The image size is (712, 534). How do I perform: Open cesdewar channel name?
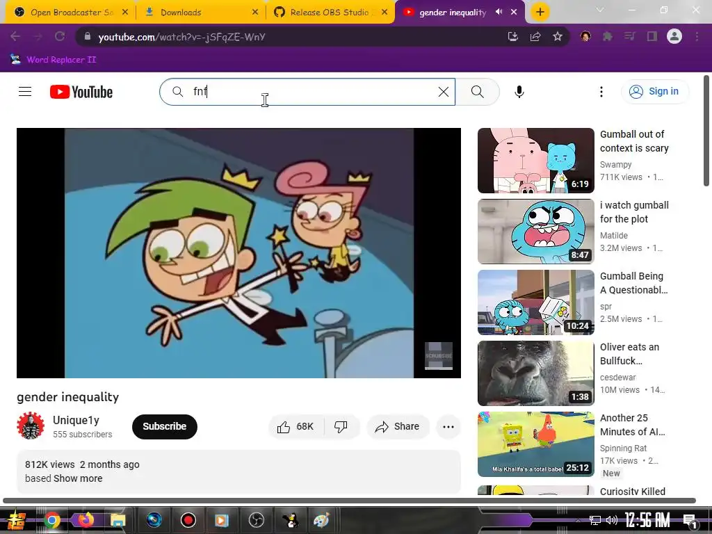(x=618, y=377)
